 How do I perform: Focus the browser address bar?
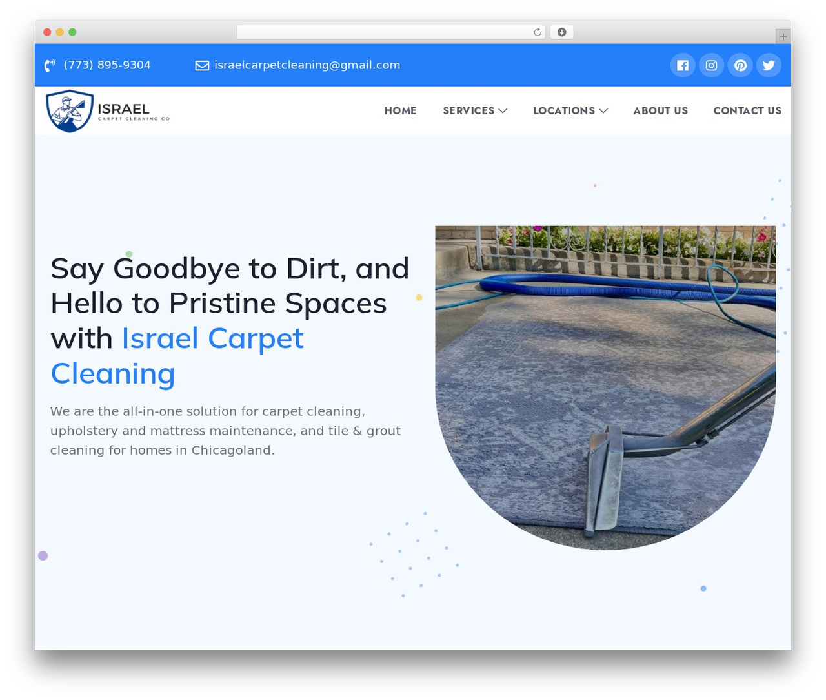pos(390,32)
